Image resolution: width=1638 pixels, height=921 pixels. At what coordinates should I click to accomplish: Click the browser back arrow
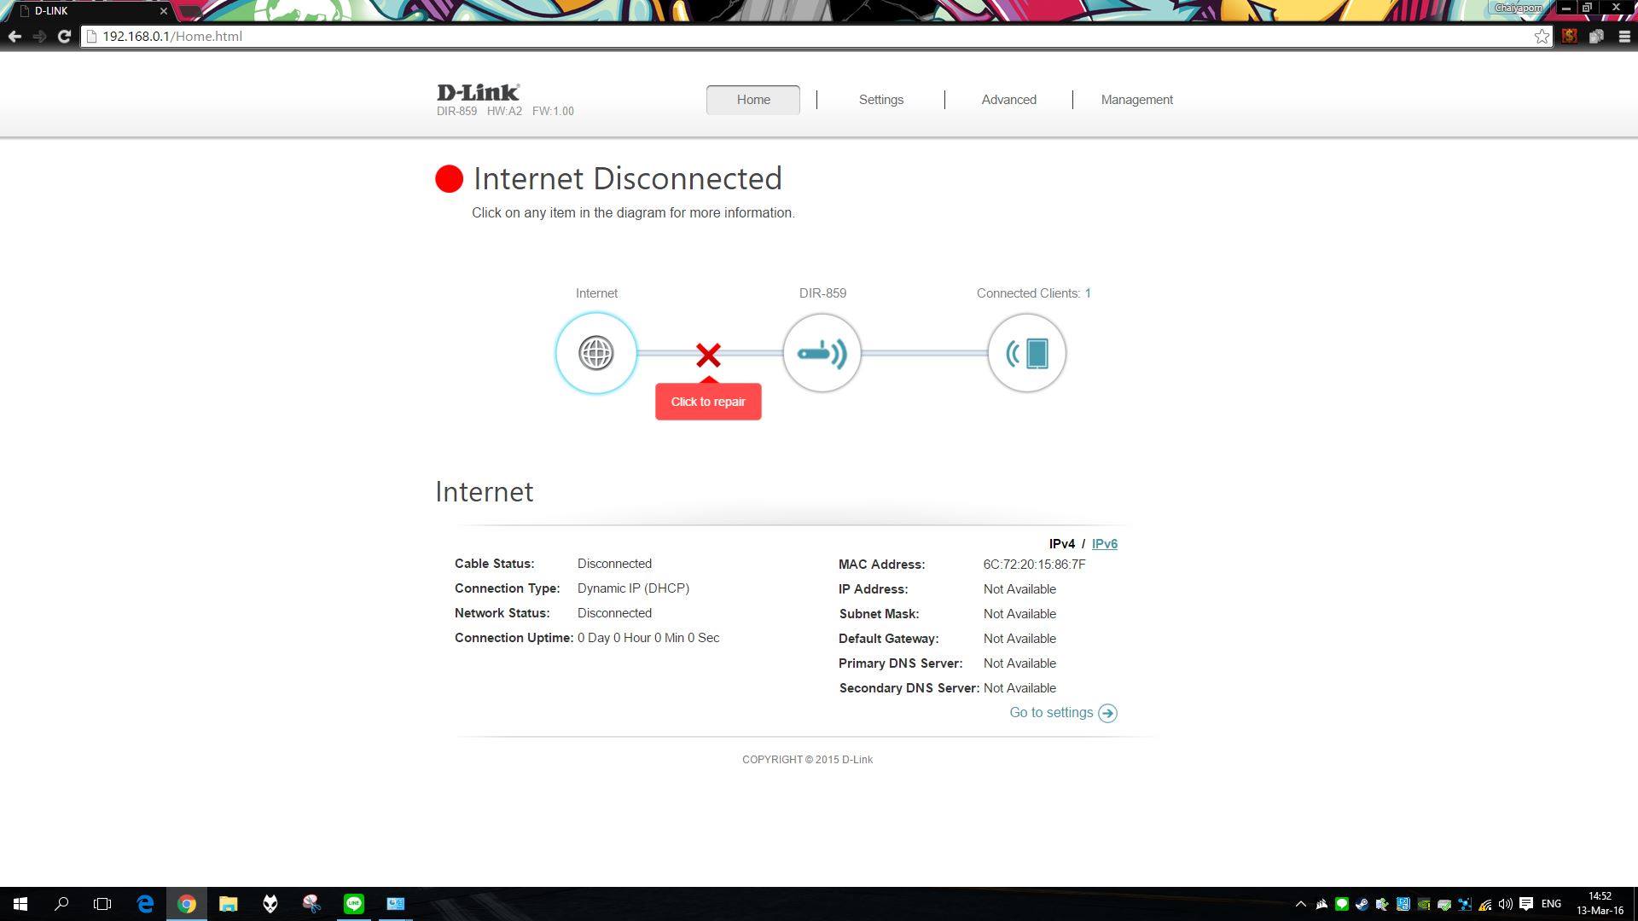coord(15,36)
